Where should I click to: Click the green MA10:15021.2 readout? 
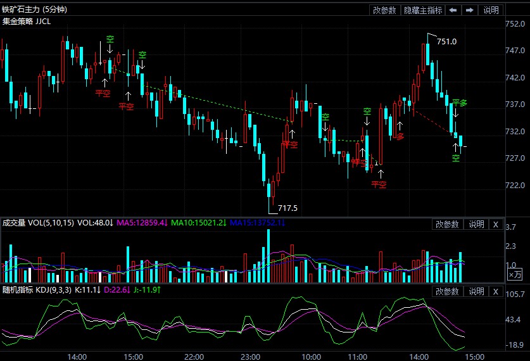(198, 223)
